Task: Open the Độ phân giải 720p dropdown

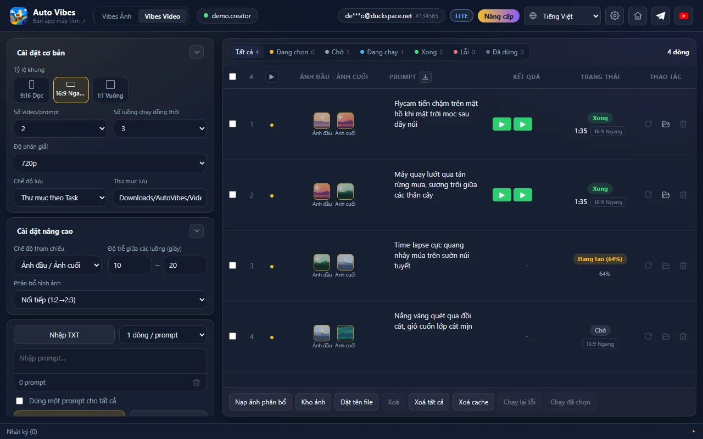Action: click(110, 163)
